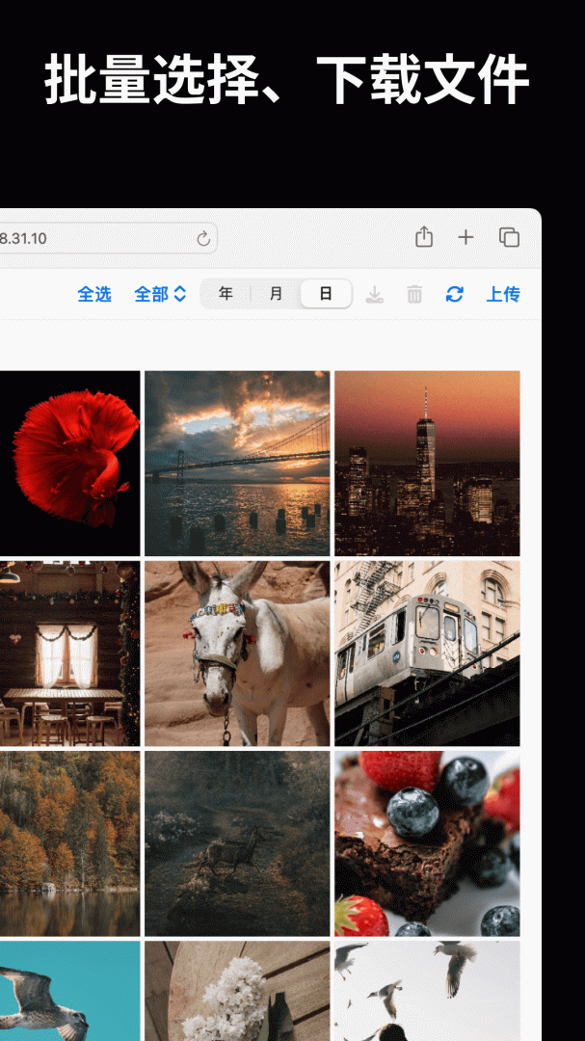585x1041 pixels.
Task: Click the blue refresh sync icon
Action: pyautogui.click(x=455, y=294)
